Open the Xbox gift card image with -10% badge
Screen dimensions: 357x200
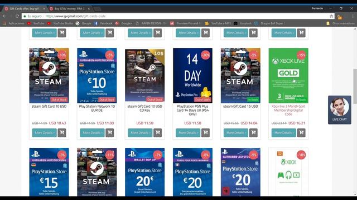pos(288,172)
